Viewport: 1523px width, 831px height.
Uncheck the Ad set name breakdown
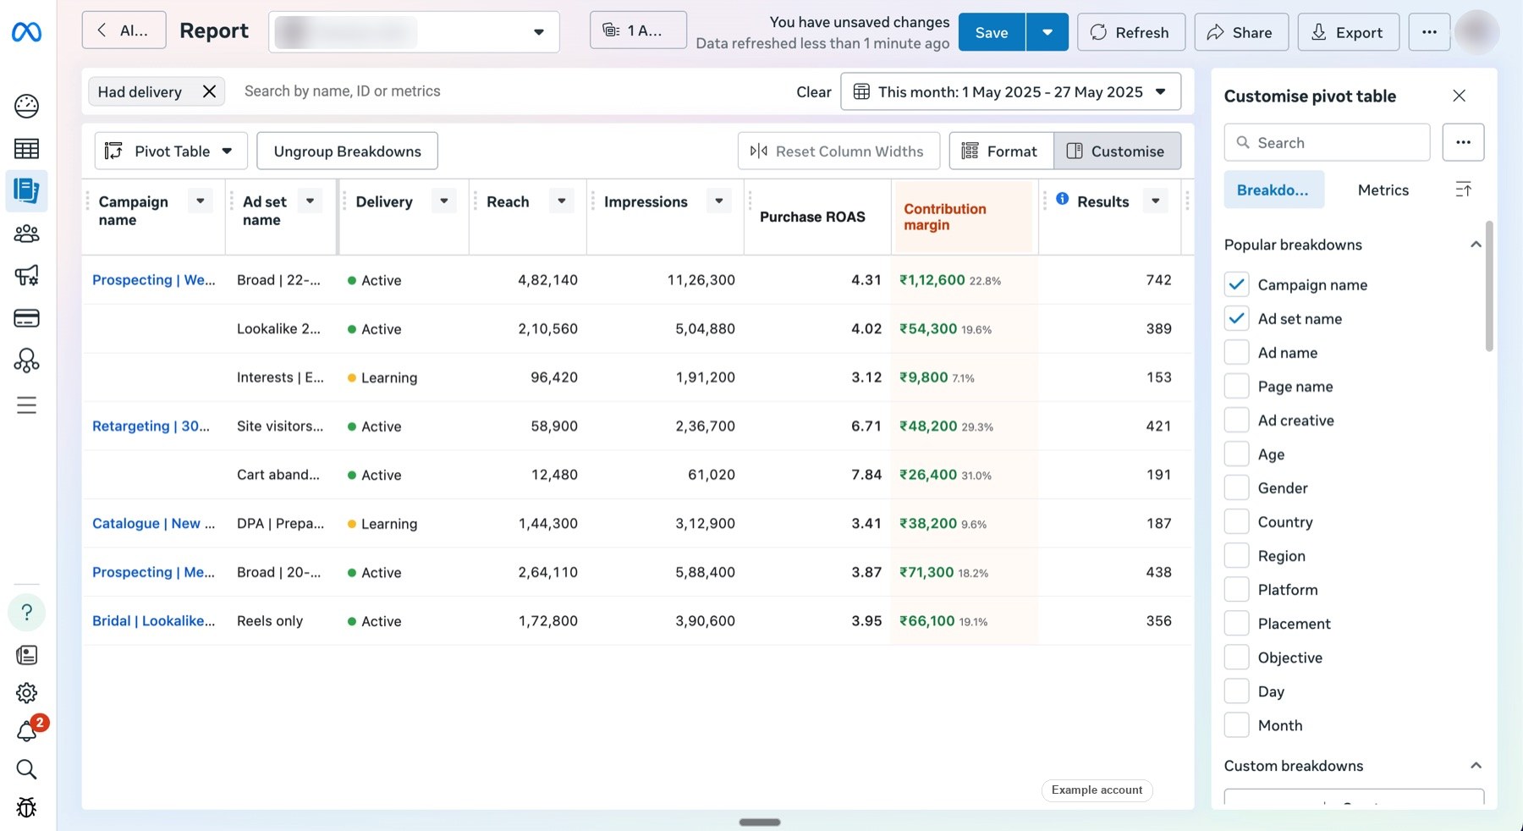point(1236,318)
